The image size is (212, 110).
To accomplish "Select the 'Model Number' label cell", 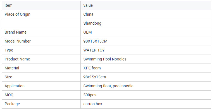I will click(x=41, y=41).
